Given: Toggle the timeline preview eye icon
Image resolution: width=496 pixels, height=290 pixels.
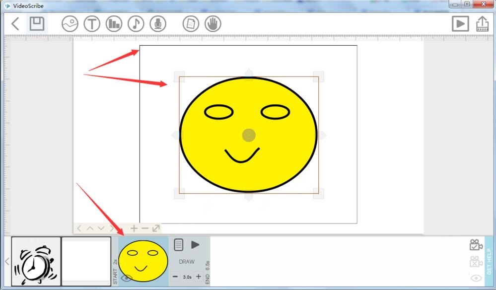Looking at the screenshot, I should point(476,278).
